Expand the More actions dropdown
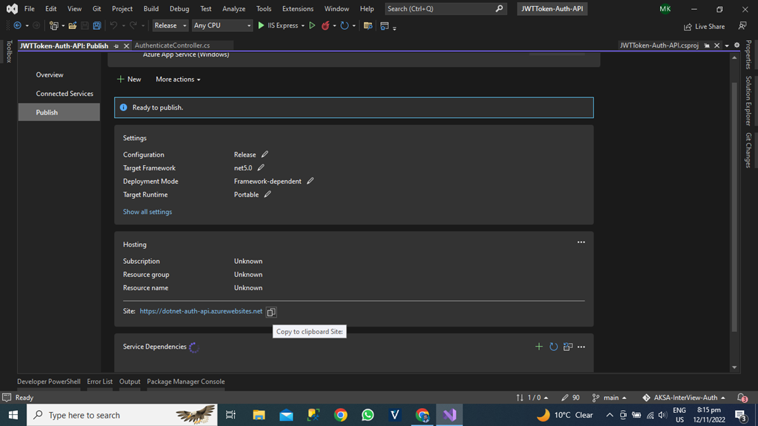Image resolution: width=758 pixels, height=426 pixels. point(177,79)
